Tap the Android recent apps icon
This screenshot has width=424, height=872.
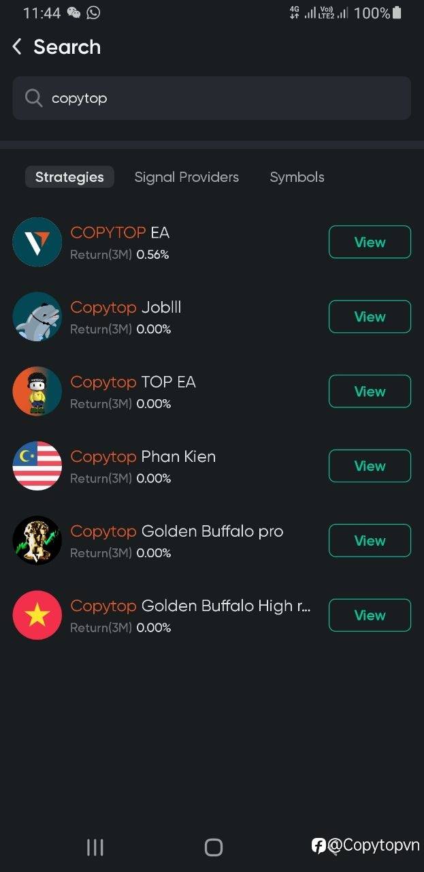[x=95, y=847]
